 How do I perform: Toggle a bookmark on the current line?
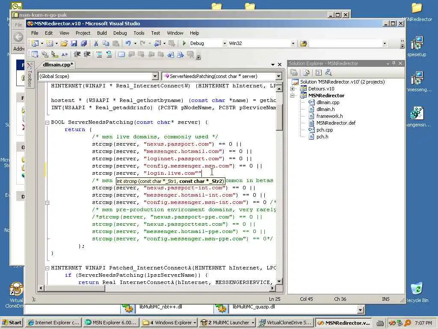(121, 54)
